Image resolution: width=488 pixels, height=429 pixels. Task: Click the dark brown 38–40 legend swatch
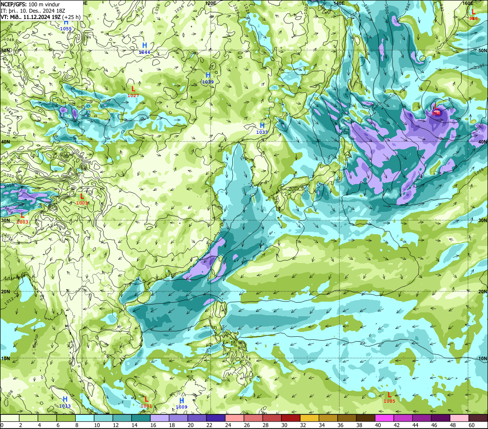(366, 418)
